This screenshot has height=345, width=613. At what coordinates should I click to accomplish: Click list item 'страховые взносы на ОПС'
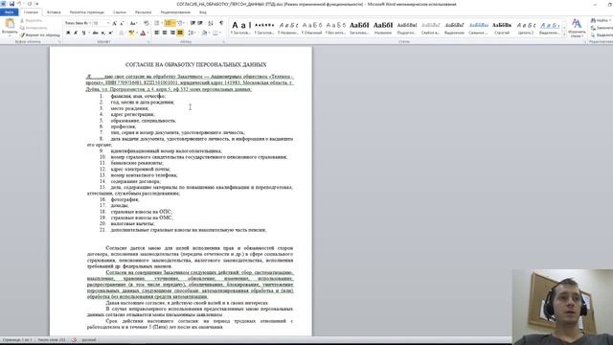click(141, 212)
